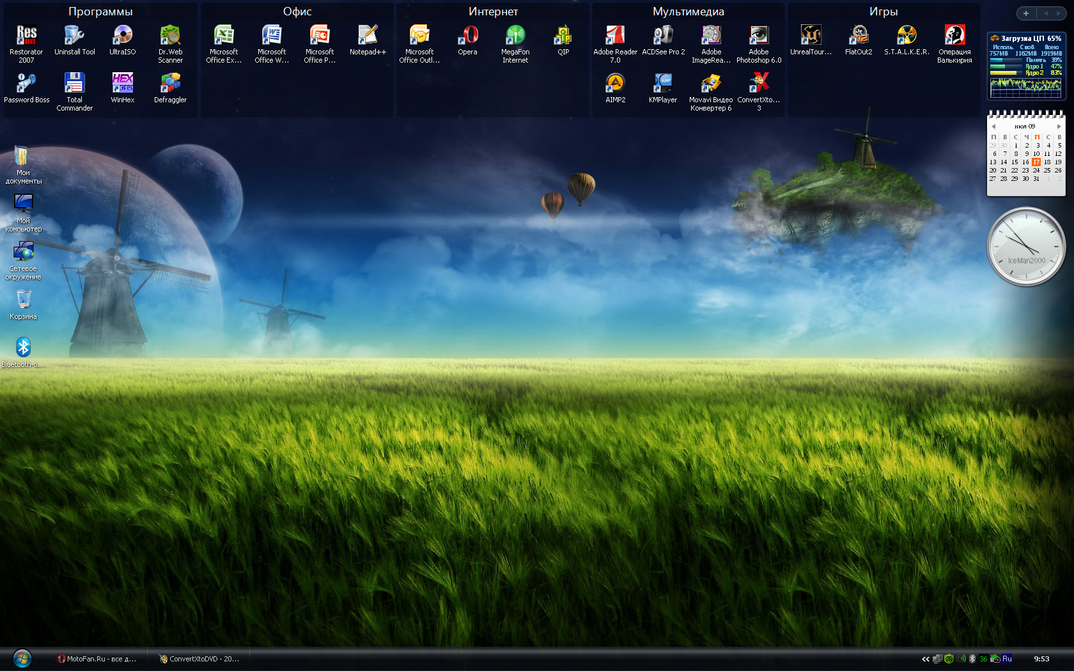Open Restorator 2007 shortcut
Viewport: 1074px width, 671px height.
pyautogui.click(x=26, y=43)
